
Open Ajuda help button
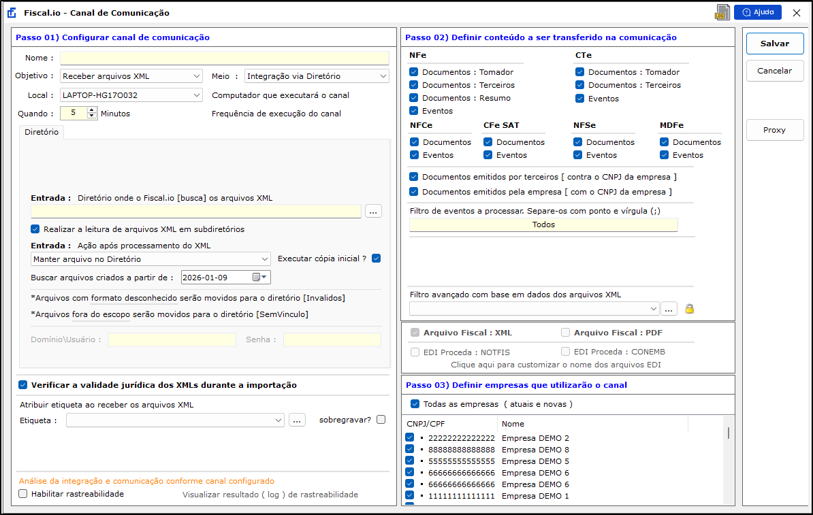click(757, 12)
